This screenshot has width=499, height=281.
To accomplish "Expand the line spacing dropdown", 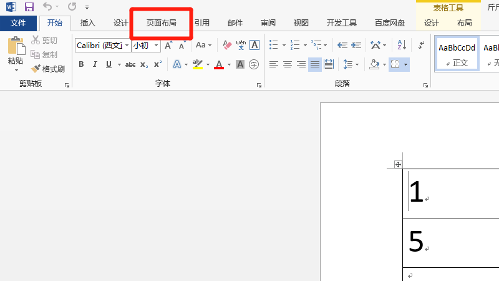I will [357, 64].
